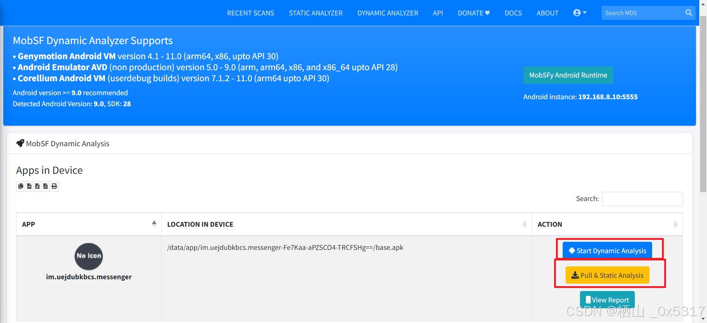The width and height of the screenshot is (707, 323).
Task: Click the base.apk device path text
Action: 285,248
